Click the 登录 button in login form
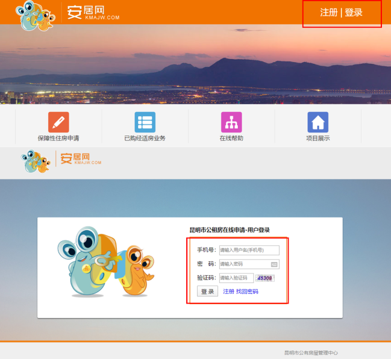The height and width of the screenshot is (359, 391). tap(207, 291)
